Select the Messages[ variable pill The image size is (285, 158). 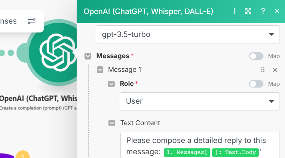coord(187,153)
